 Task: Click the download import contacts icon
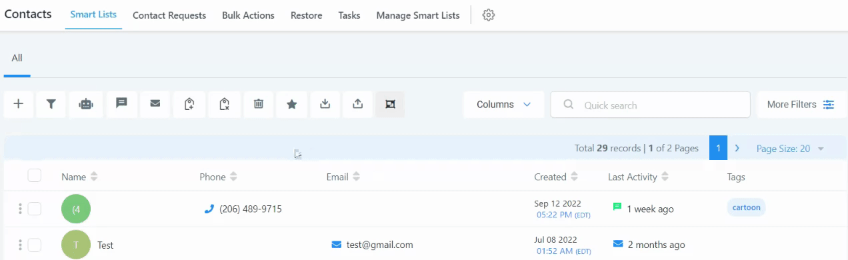pos(325,104)
